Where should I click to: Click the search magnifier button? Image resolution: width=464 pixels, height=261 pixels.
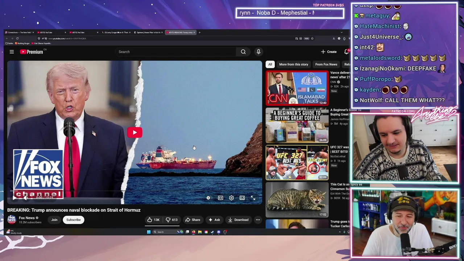[243, 52]
